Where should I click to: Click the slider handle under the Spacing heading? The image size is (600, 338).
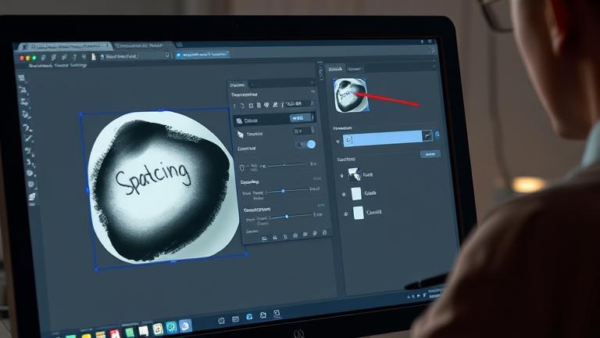283,190
